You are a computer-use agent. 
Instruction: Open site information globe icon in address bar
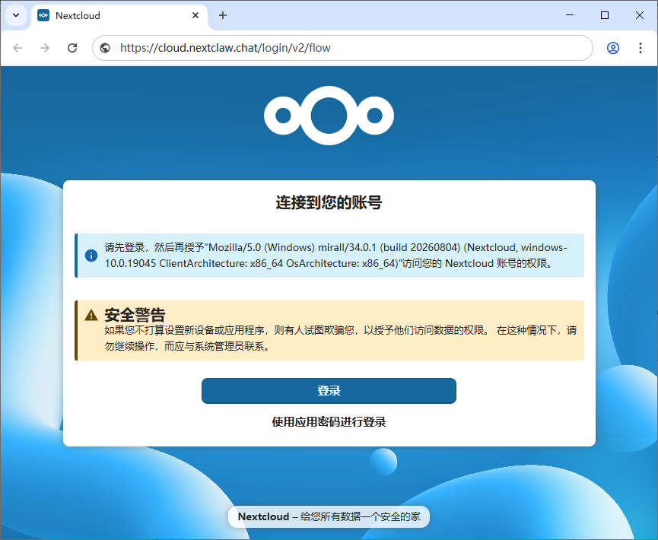point(105,48)
